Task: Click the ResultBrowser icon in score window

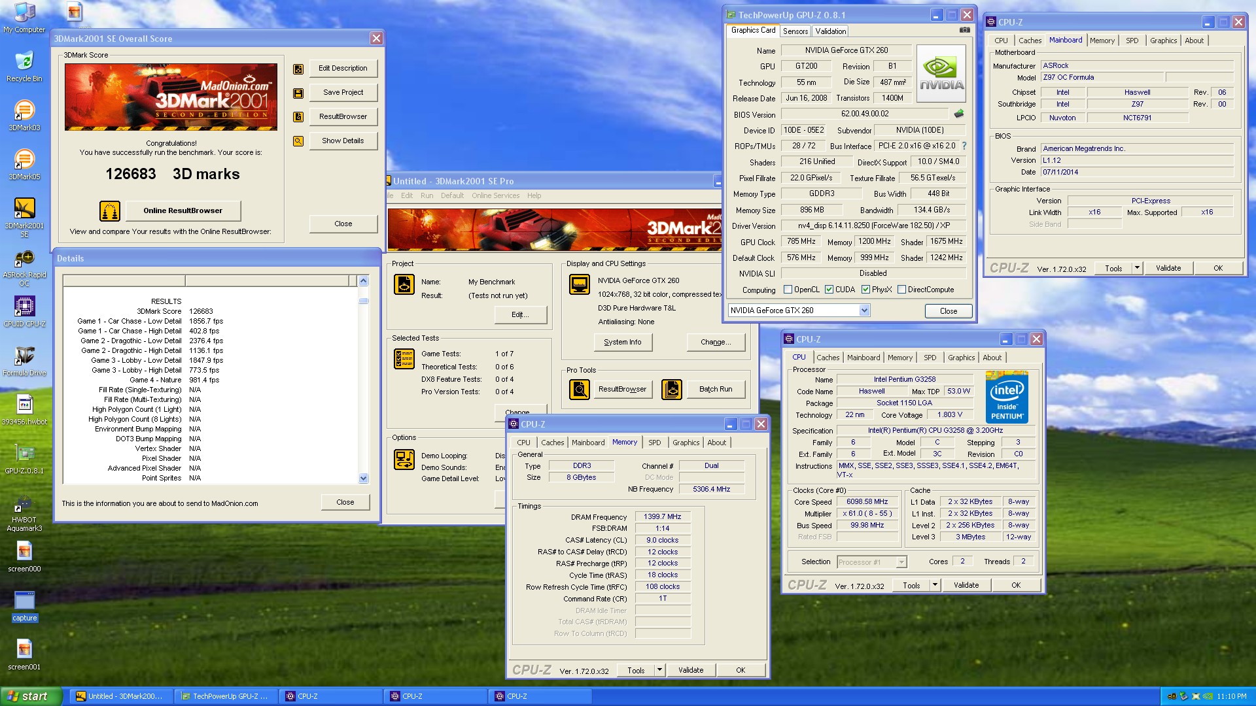Action: 298,117
